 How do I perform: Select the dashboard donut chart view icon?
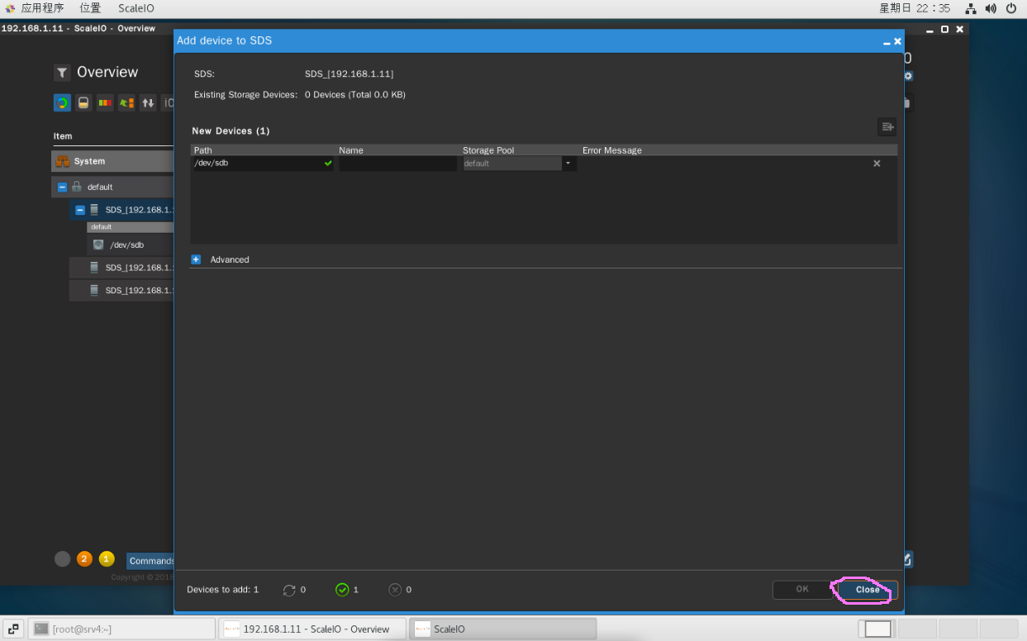(x=62, y=103)
